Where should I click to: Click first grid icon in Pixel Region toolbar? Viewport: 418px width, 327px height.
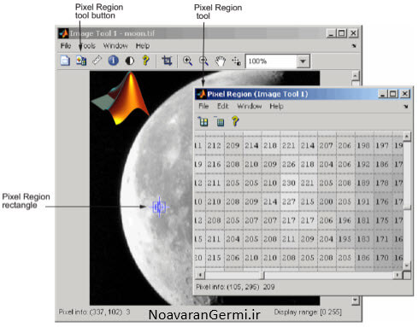pos(203,121)
